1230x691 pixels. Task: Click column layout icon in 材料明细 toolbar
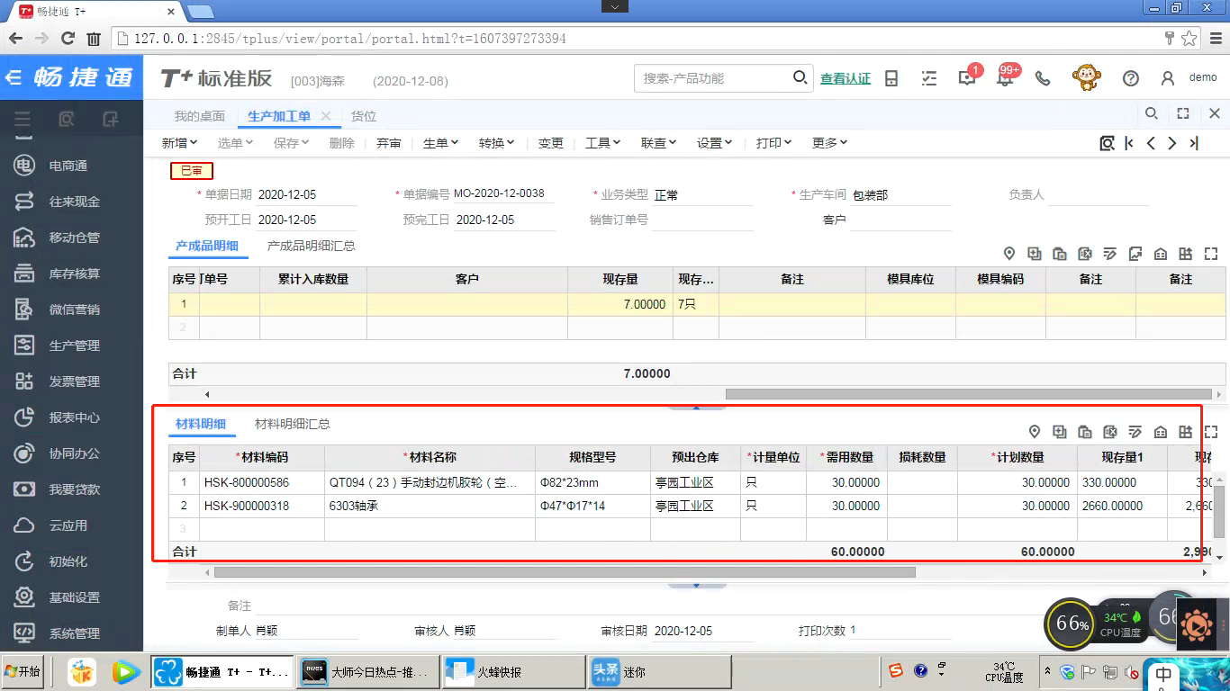pos(1186,432)
